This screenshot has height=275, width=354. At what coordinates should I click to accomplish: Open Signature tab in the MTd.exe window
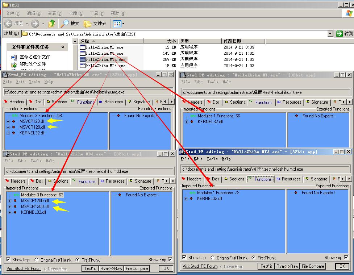(x=316, y=179)
